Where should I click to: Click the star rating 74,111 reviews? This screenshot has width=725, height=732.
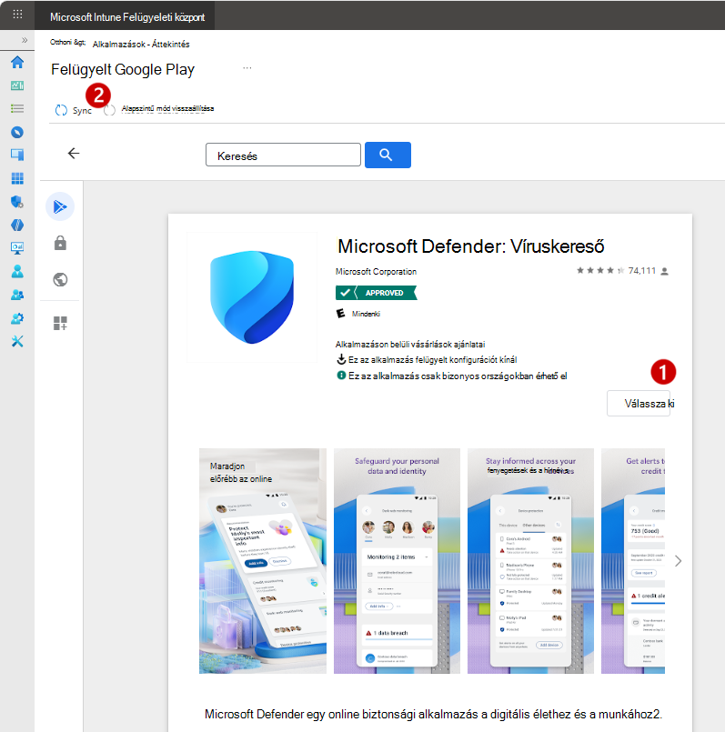point(622,271)
